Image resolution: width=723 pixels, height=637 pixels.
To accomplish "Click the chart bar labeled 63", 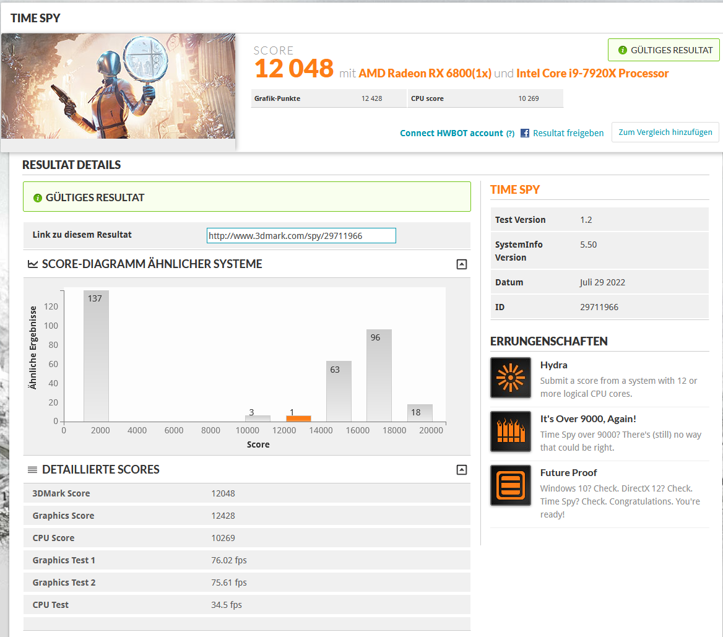I will click(x=339, y=391).
